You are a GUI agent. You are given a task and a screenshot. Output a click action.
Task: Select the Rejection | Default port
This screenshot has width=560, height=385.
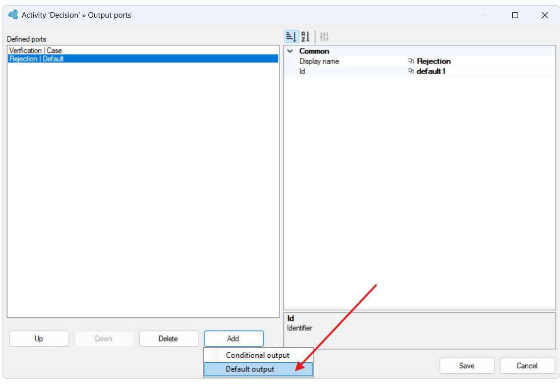143,59
